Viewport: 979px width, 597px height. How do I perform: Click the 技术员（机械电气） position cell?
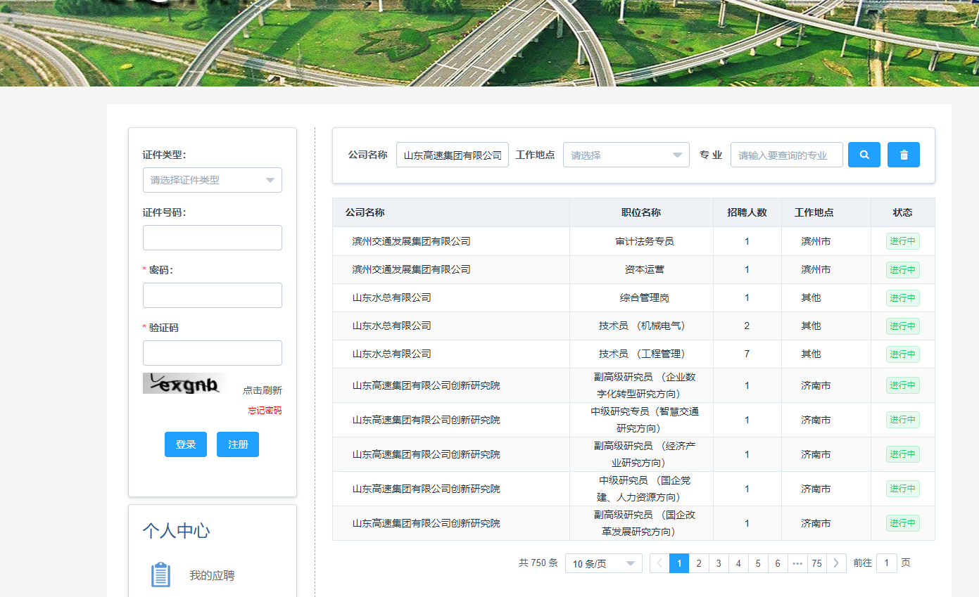642,326
